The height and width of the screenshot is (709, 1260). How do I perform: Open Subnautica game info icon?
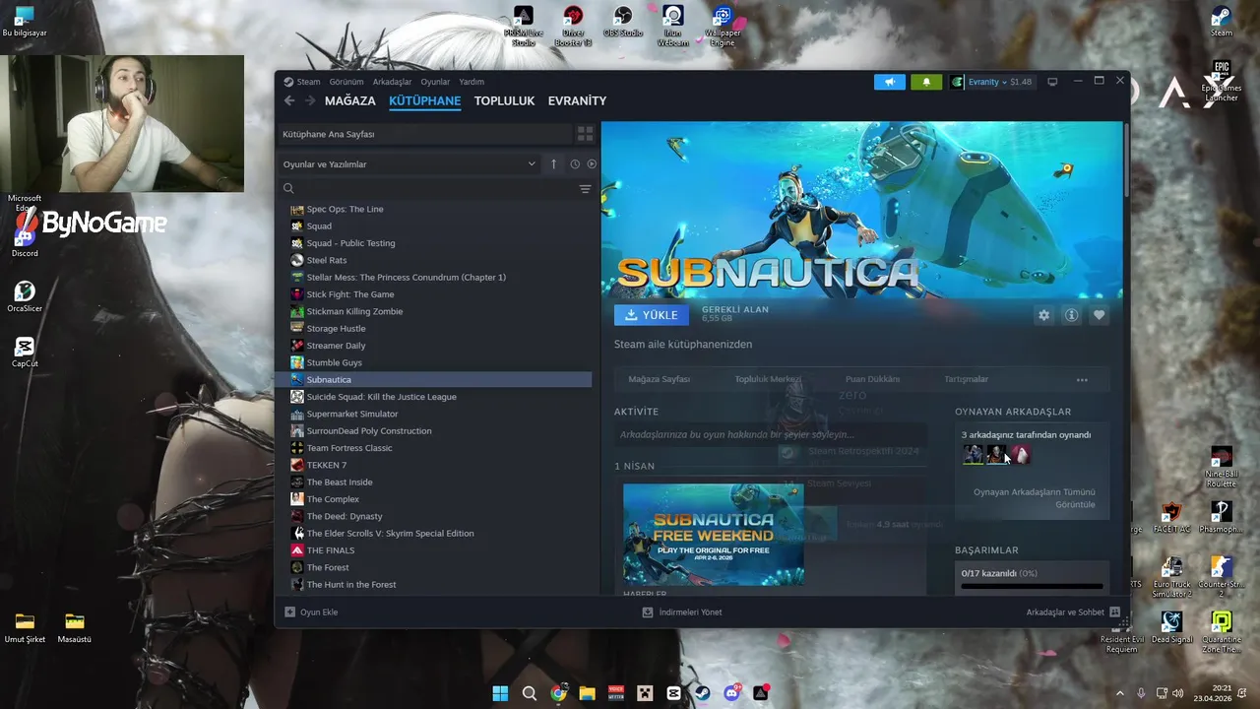coord(1071,315)
